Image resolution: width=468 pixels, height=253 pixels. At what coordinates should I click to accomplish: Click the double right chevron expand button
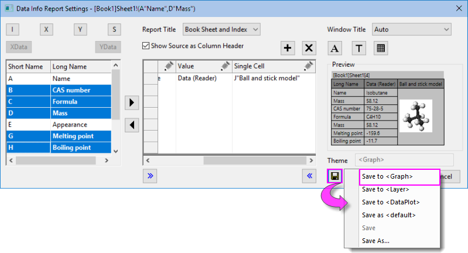[150, 176]
